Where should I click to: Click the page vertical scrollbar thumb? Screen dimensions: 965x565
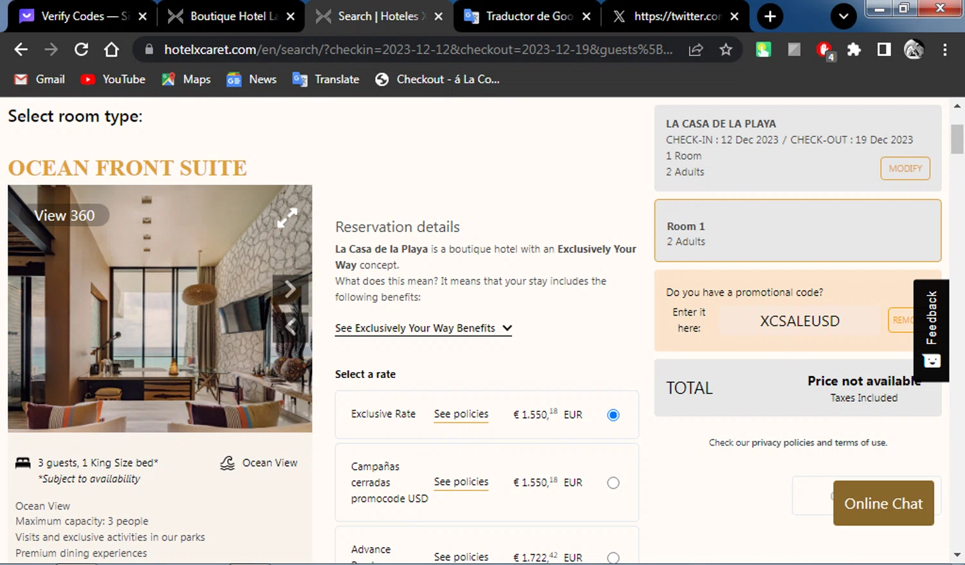pos(957,139)
